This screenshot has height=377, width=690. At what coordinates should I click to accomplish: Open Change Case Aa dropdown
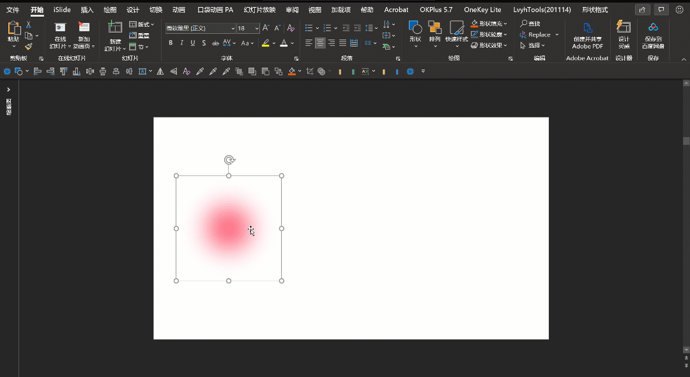tap(247, 43)
